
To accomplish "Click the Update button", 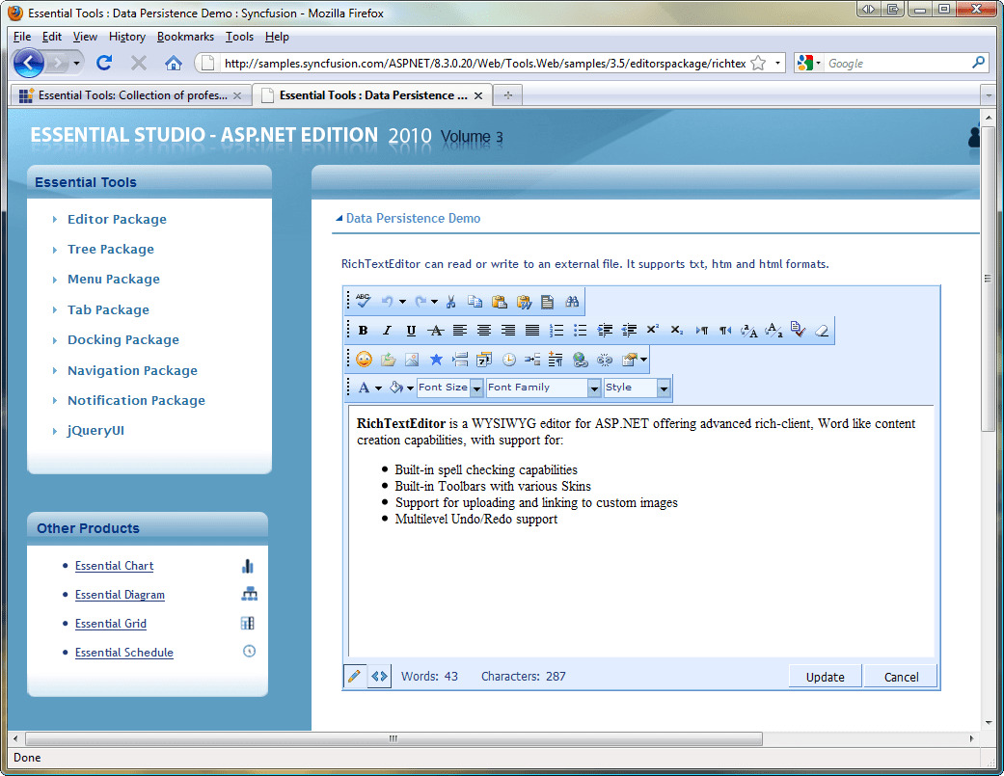I will coord(825,677).
